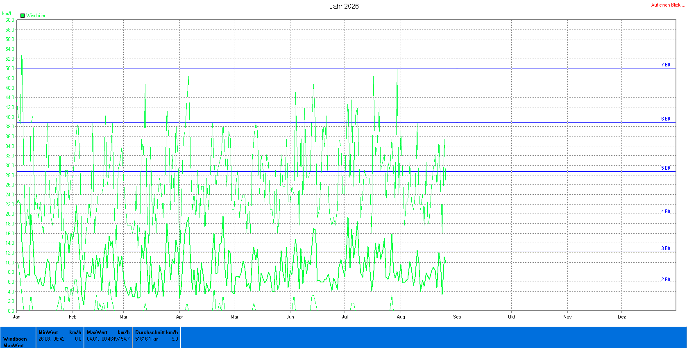
Task: Click the 'Jun' month label on the x-axis
Action: tap(290, 317)
